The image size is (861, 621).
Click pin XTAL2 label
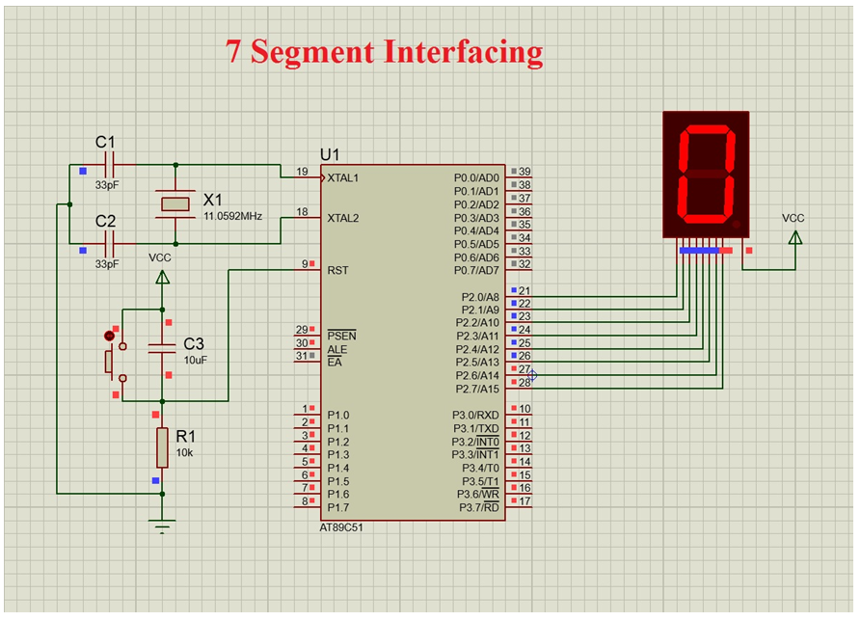[x=342, y=218]
